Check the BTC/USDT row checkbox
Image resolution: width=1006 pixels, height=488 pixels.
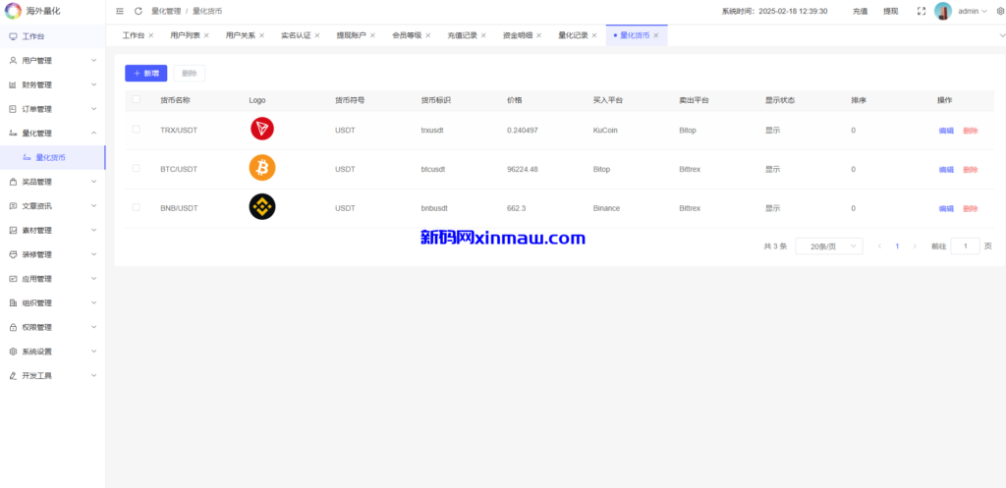pyautogui.click(x=136, y=168)
